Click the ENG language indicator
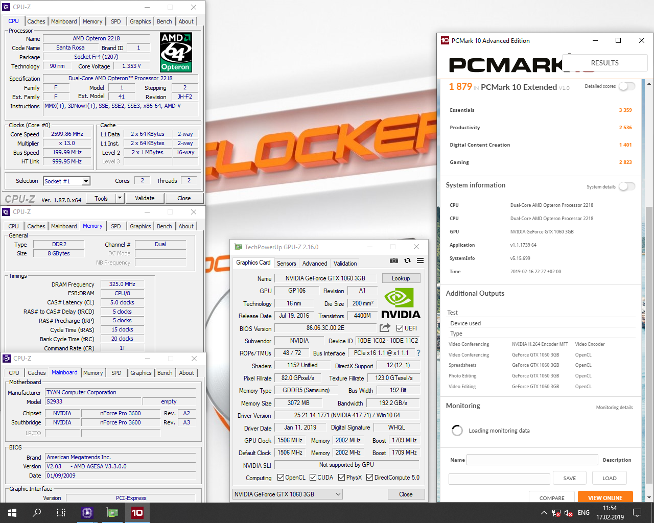Image resolution: width=654 pixels, height=523 pixels. pyautogui.click(x=583, y=513)
